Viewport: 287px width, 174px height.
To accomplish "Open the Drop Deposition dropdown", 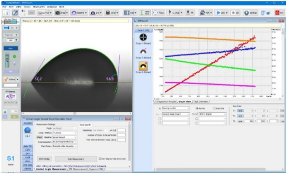I will click(x=65, y=142).
